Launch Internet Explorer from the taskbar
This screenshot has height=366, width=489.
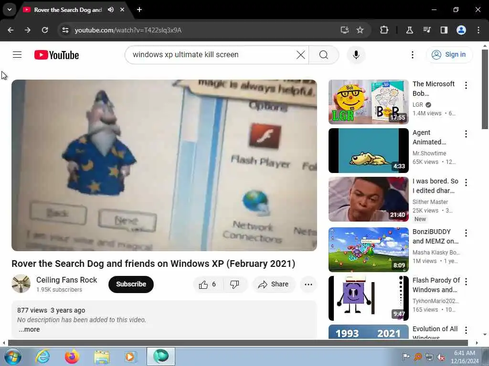click(x=43, y=356)
